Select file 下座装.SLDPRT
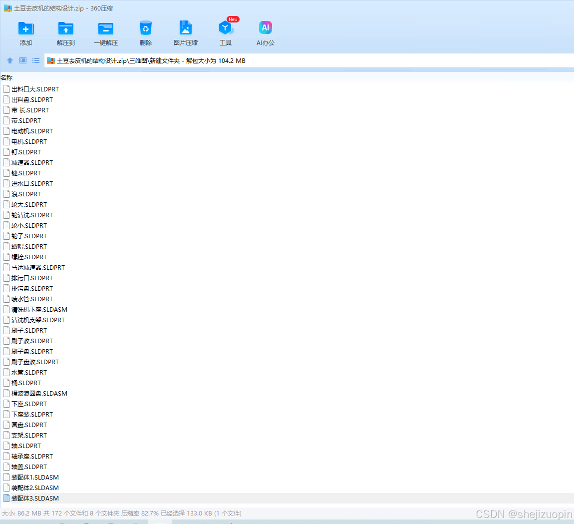574x524 pixels. point(32,415)
